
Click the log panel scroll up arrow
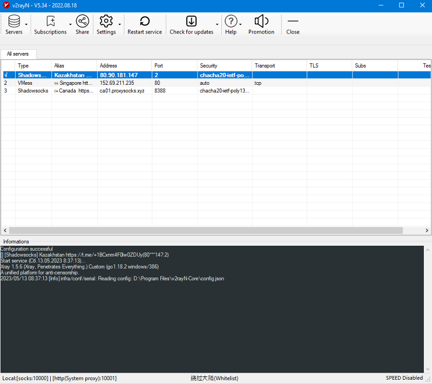[x=428, y=250]
